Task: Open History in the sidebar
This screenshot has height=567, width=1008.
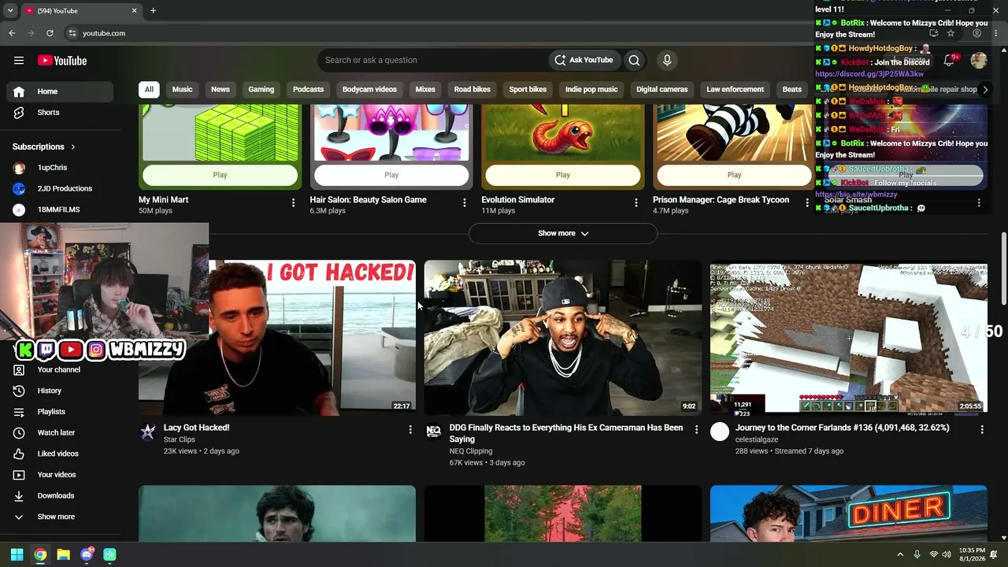Action: click(x=60, y=391)
